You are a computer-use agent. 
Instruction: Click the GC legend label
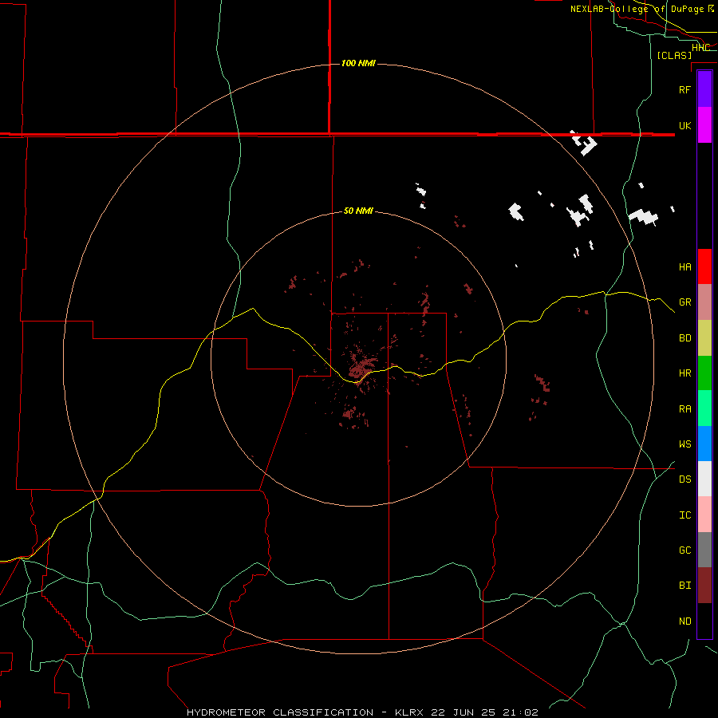click(x=684, y=550)
